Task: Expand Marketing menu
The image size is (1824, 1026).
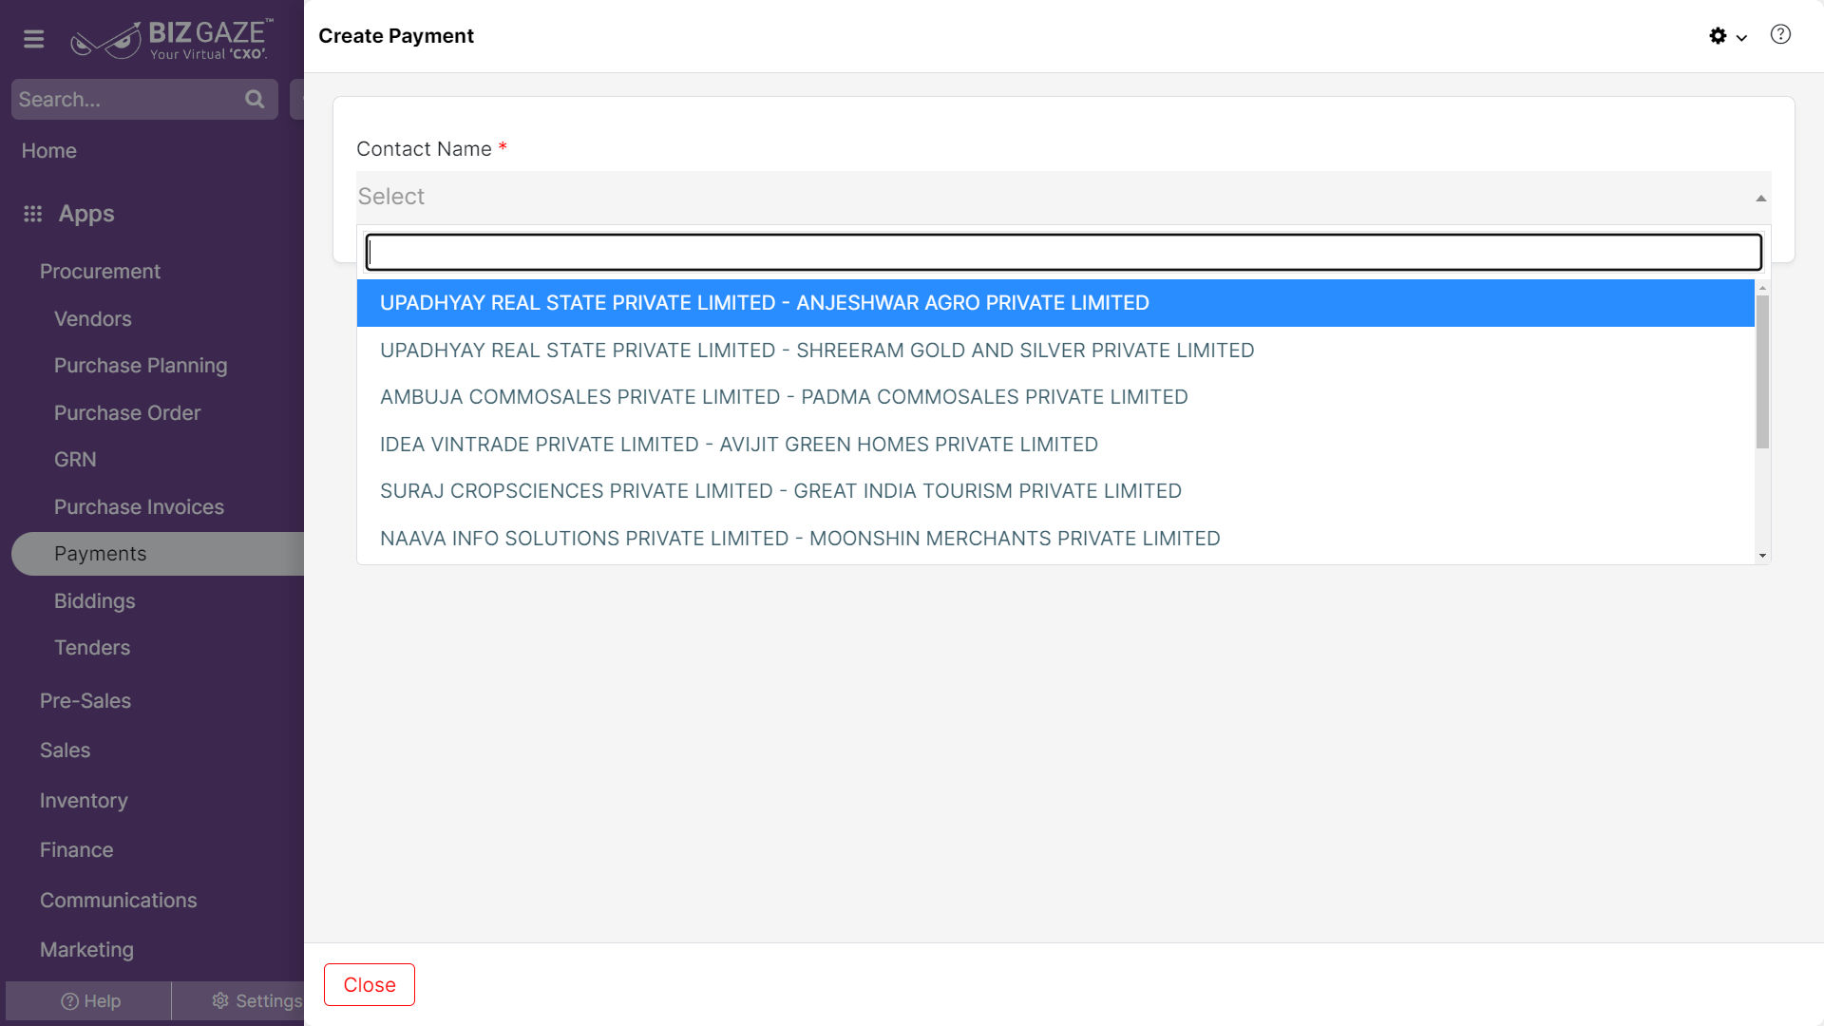Action: pos(86,950)
